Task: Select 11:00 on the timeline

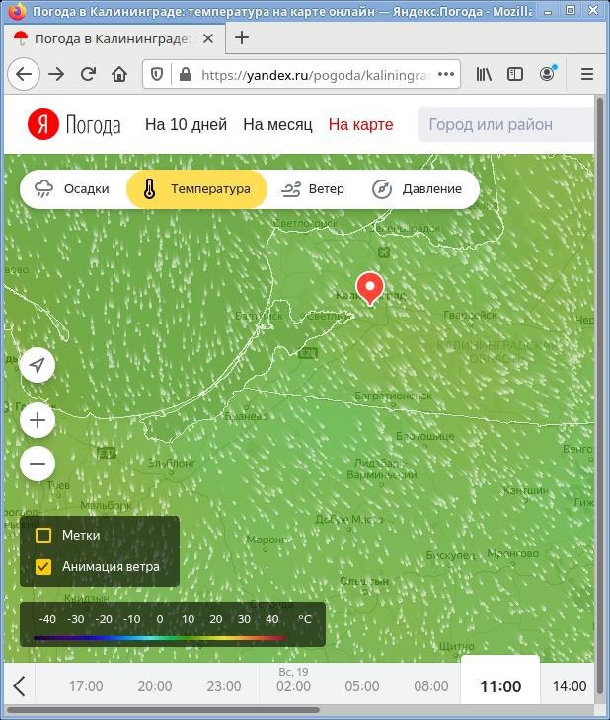Action: (500, 684)
